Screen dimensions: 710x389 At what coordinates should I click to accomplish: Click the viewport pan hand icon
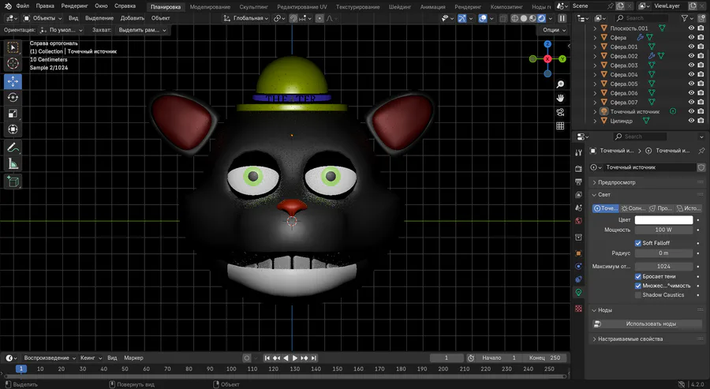(560, 99)
